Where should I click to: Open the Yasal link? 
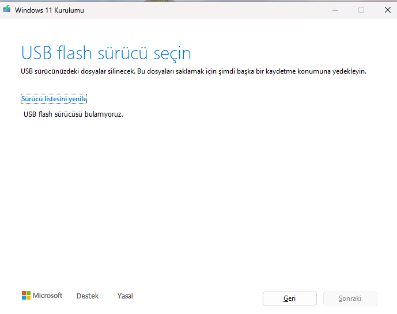click(125, 296)
